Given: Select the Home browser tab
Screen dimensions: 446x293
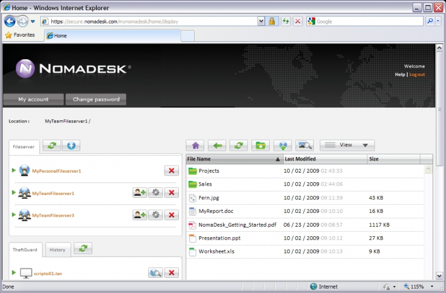Looking at the screenshot, I should coord(113,36).
